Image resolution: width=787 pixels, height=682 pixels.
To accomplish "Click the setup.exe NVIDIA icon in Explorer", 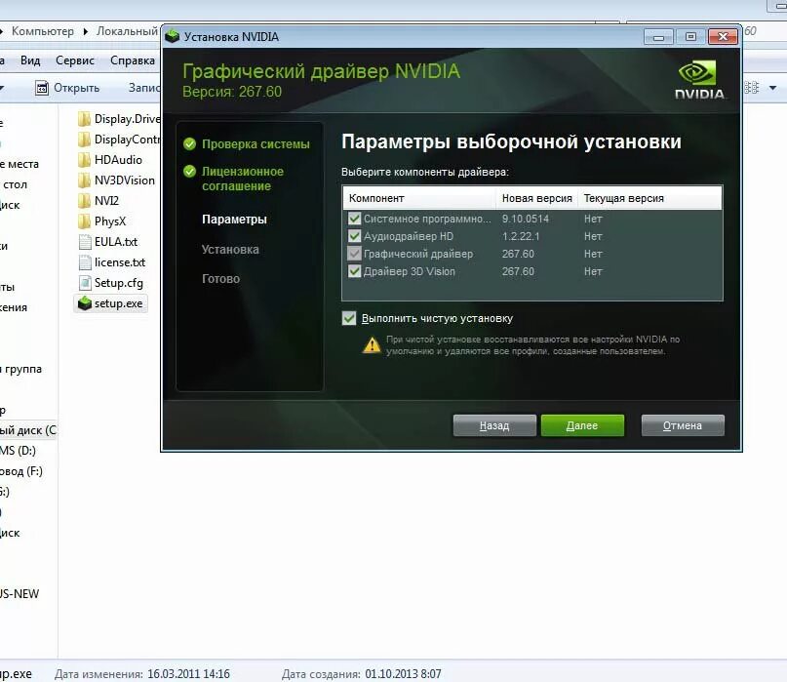I will pyautogui.click(x=85, y=303).
